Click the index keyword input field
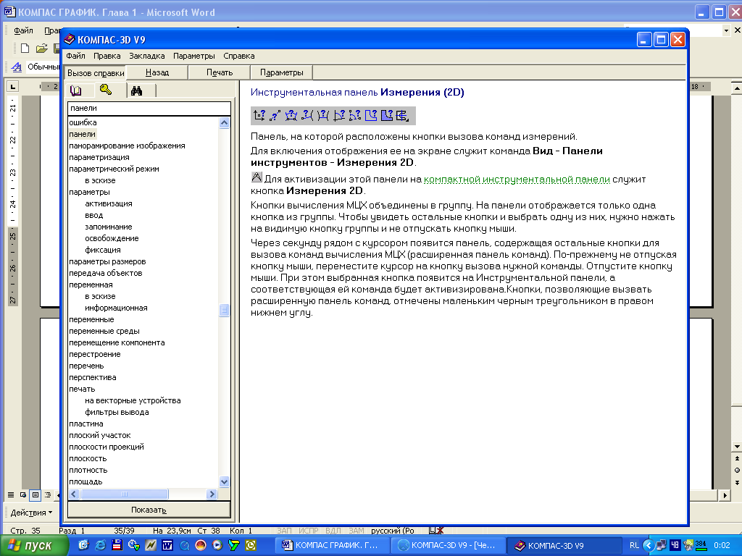The height and width of the screenshot is (556, 742). pyautogui.click(x=149, y=109)
